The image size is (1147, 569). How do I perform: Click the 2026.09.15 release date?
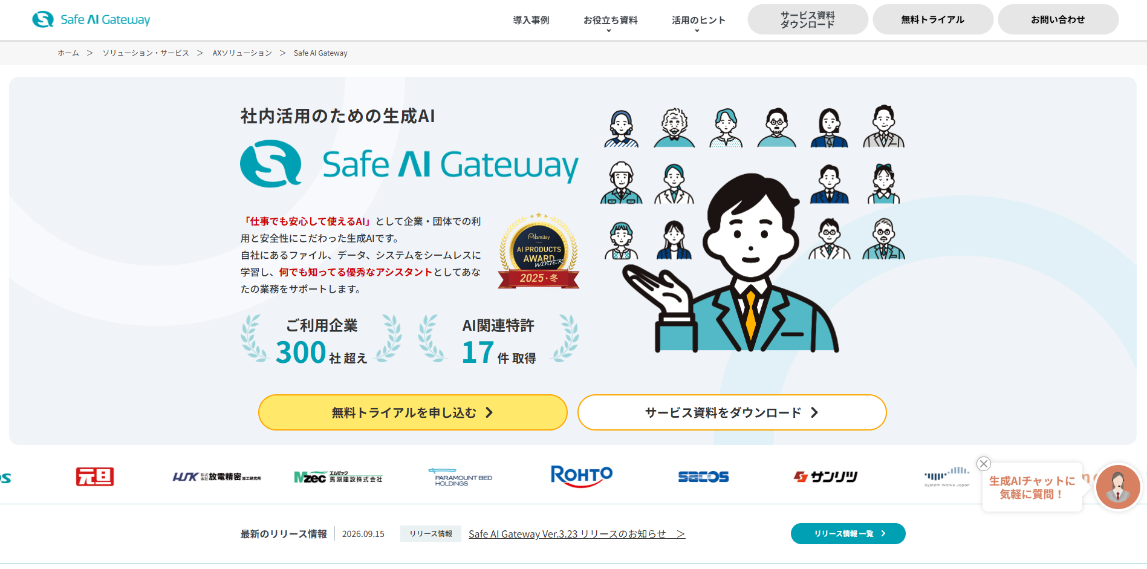click(x=363, y=534)
